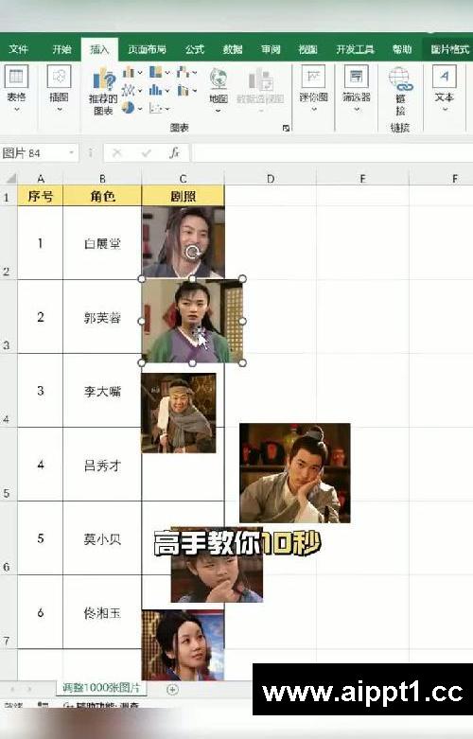Open the 文本 text group icon
Viewport: 473px width, 739px height.
pos(444,77)
